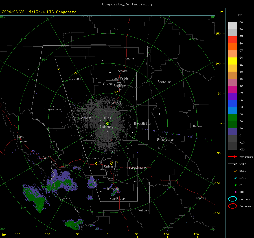Click the Lacombe label
The image size is (254, 238).
tap(122, 71)
